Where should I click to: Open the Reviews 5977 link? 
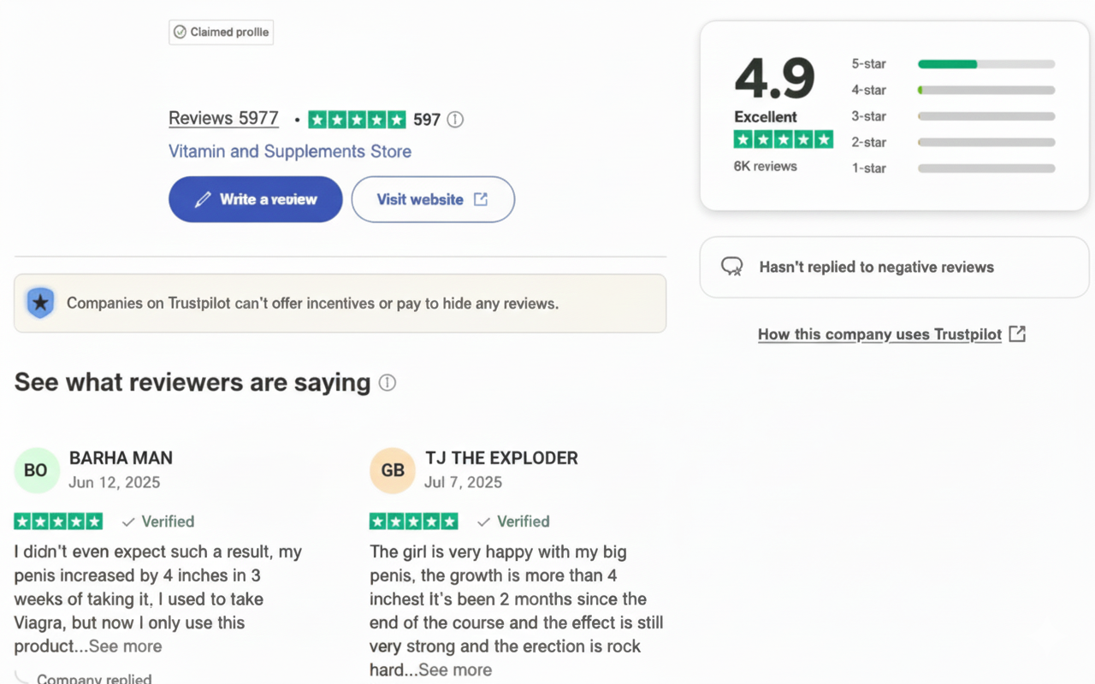223,119
